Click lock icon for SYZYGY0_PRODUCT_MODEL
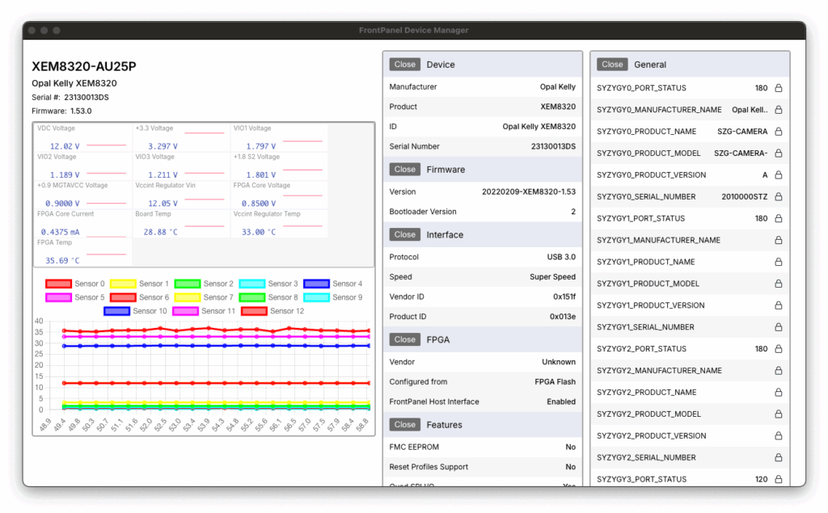 tap(779, 153)
